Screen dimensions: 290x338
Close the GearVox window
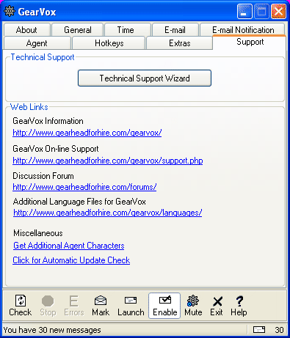click(278, 11)
